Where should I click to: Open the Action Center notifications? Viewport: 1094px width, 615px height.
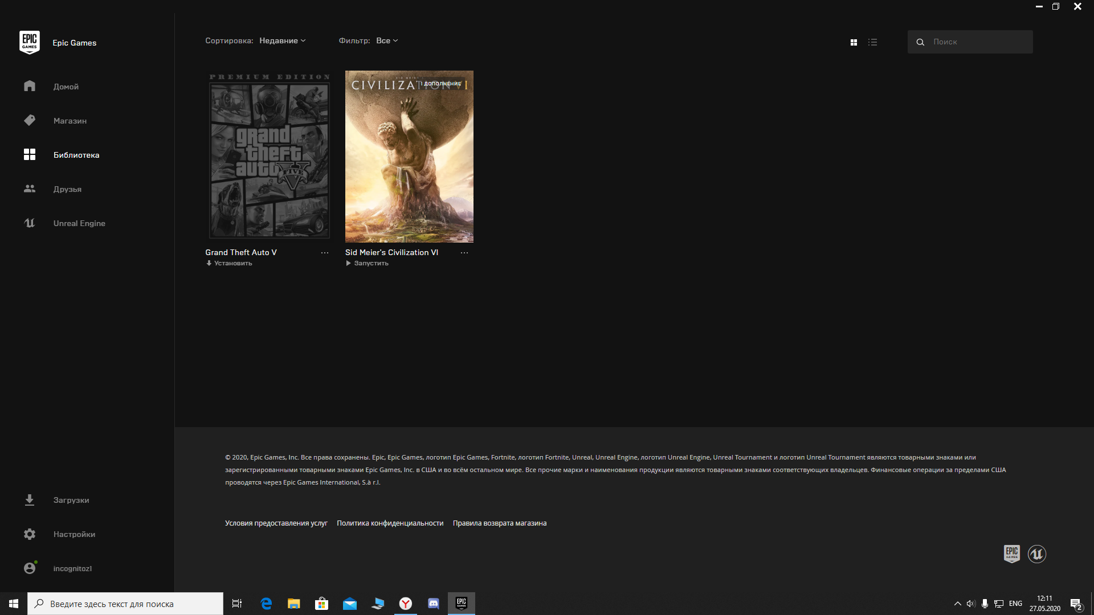(x=1076, y=604)
